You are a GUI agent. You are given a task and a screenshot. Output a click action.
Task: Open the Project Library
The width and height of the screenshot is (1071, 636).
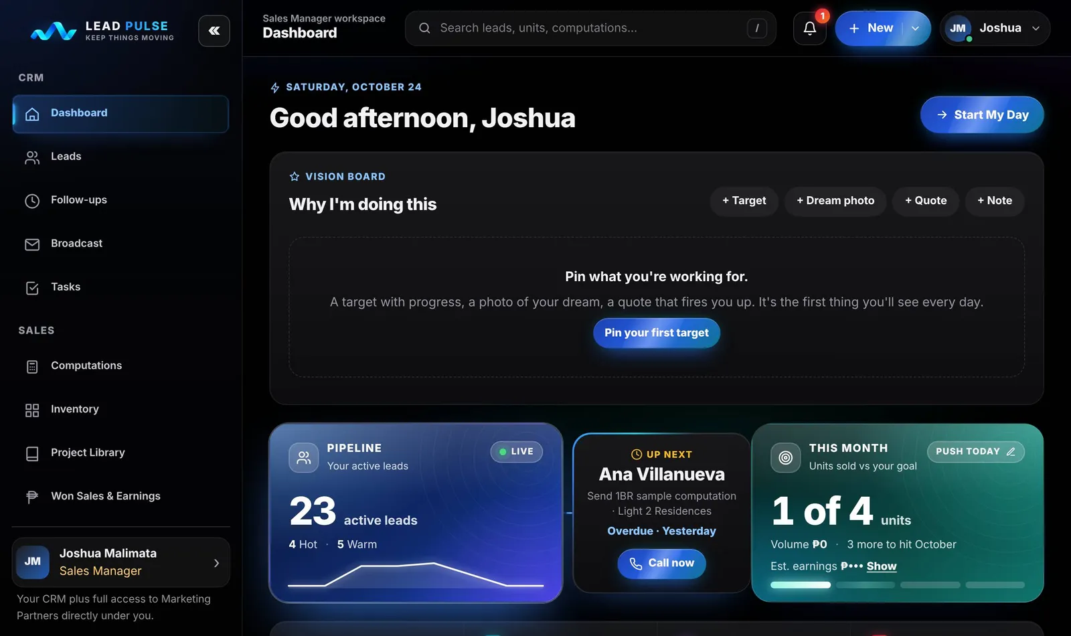[x=120, y=453]
